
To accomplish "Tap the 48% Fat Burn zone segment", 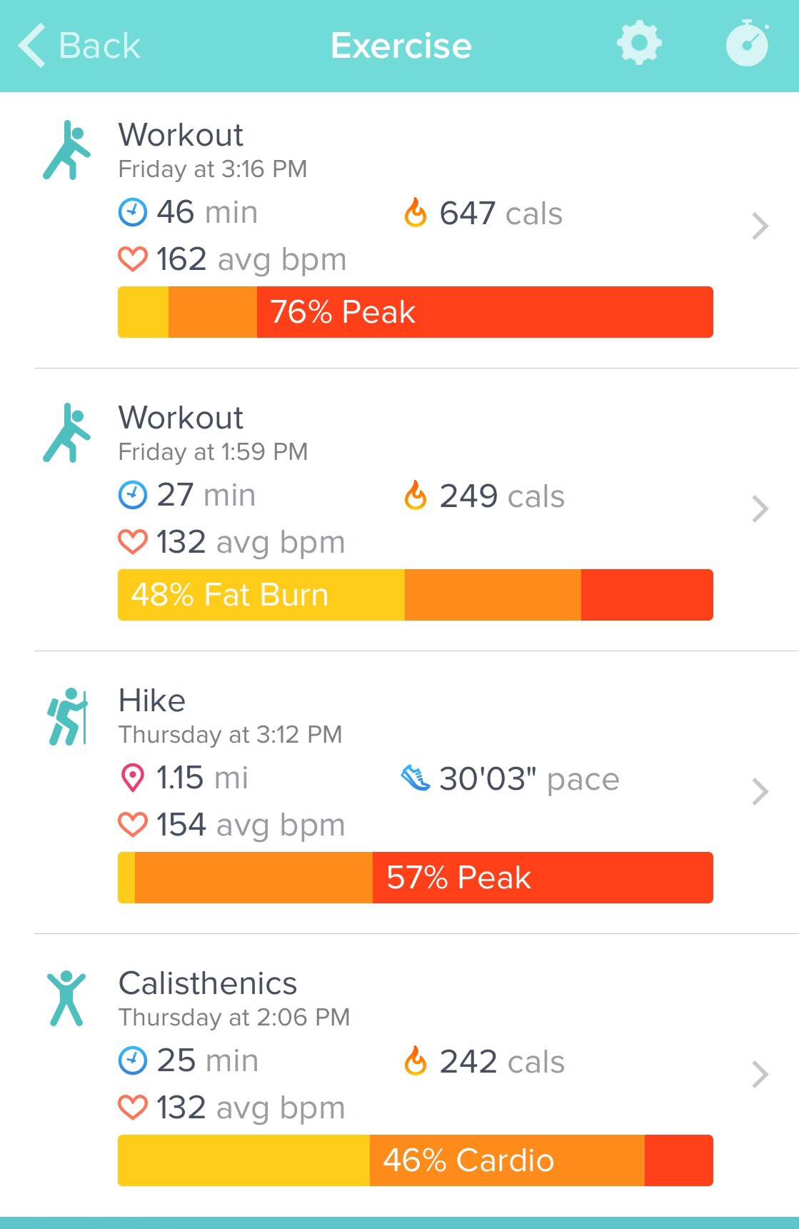I will [x=261, y=595].
